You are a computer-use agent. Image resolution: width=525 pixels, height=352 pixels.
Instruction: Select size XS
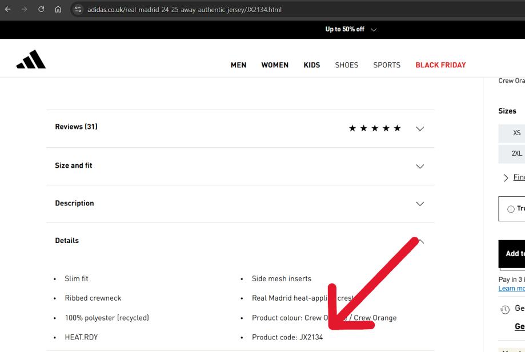click(x=512, y=133)
